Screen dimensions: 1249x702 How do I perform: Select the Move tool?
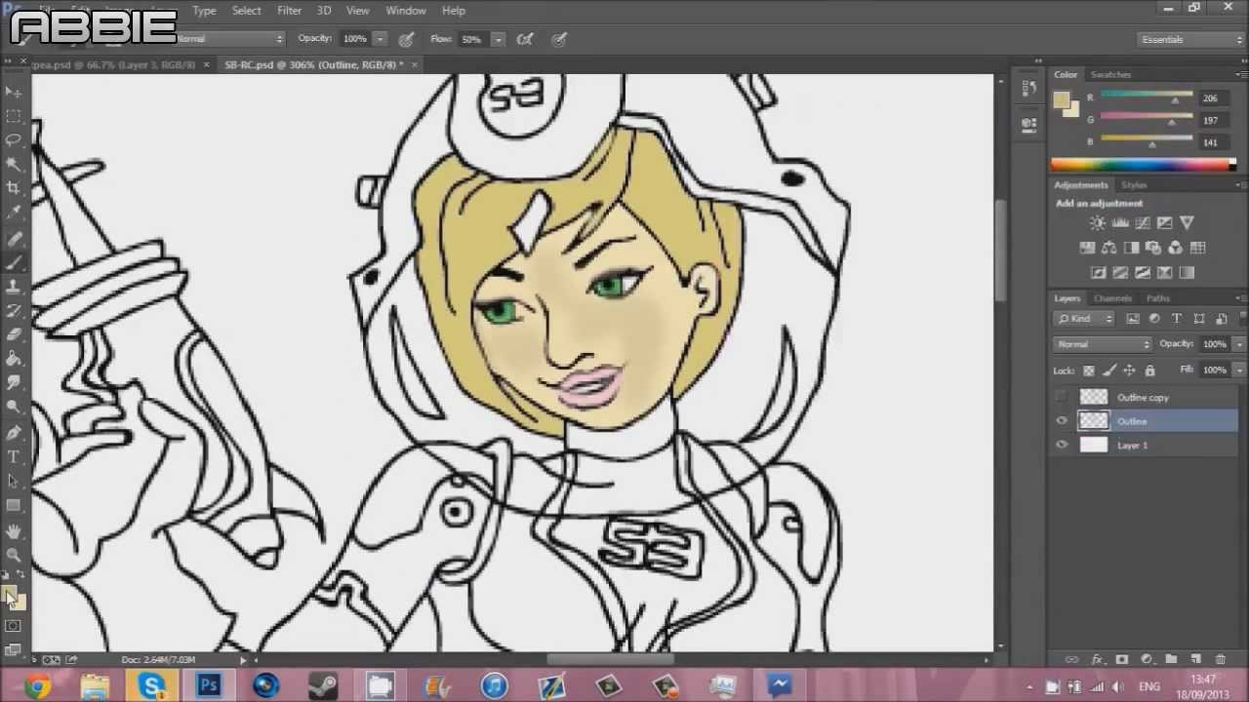pos(14,92)
